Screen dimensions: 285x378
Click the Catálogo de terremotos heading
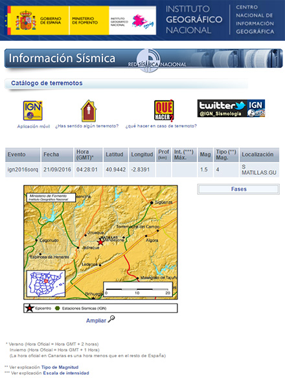[x=47, y=83]
